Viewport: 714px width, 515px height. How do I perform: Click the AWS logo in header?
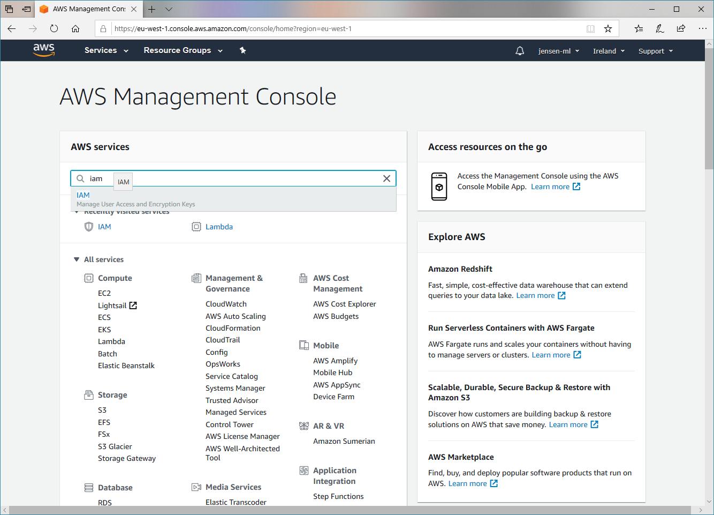click(x=43, y=50)
